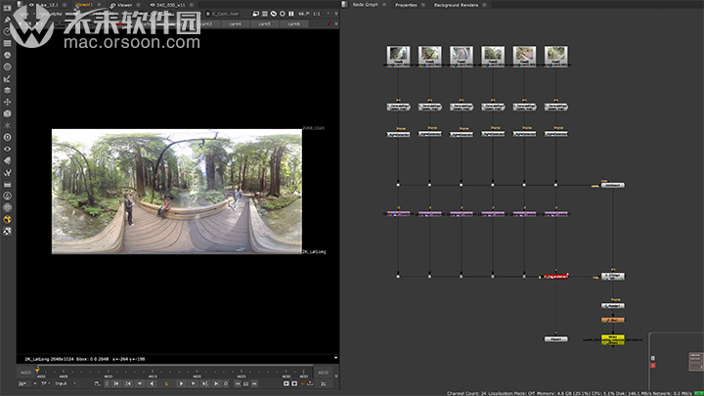Toggle the viewer pause button

pos(291,14)
